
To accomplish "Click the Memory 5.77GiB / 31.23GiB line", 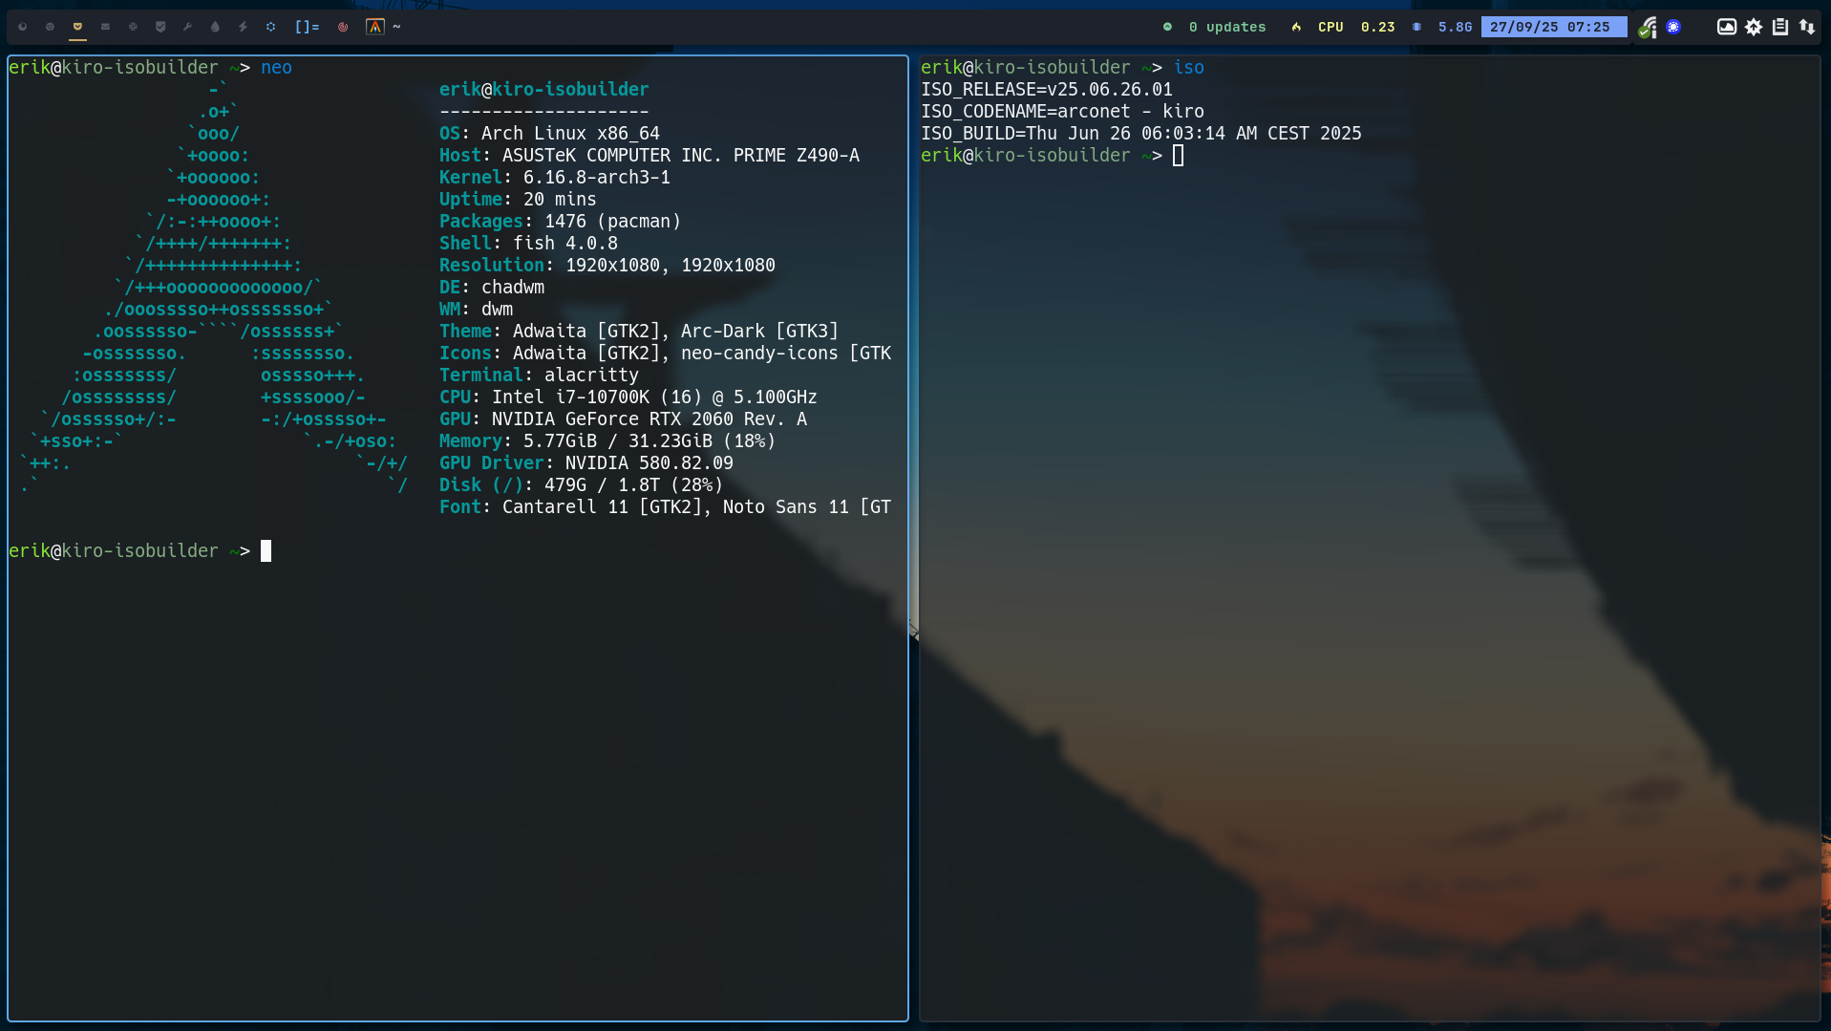I will tap(607, 440).
